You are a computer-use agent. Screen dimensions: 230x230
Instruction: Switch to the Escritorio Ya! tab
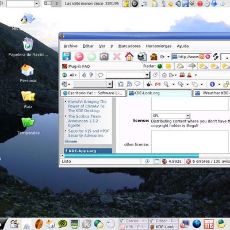pyautogui.click(x=93, y=93)
